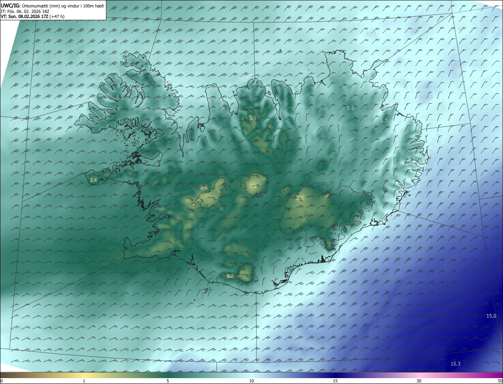The image size is (503, 384).
Task: Click the 2.3 value on the central glacier
Action: pyautogui.click(x=253, y=186)
